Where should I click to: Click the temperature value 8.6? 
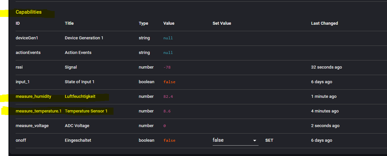(x=167, y=111)
